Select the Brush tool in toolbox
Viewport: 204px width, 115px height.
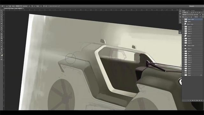point(2,26)
